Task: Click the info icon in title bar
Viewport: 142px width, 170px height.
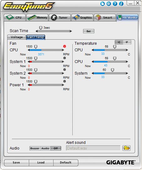Action: (x=121, y=4)
